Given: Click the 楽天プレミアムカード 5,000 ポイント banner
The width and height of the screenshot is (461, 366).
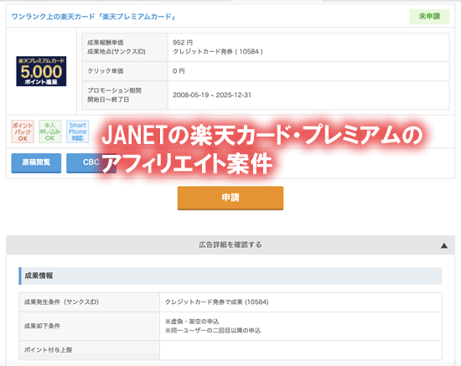Looking at the screenshot, I should (41, 71).
